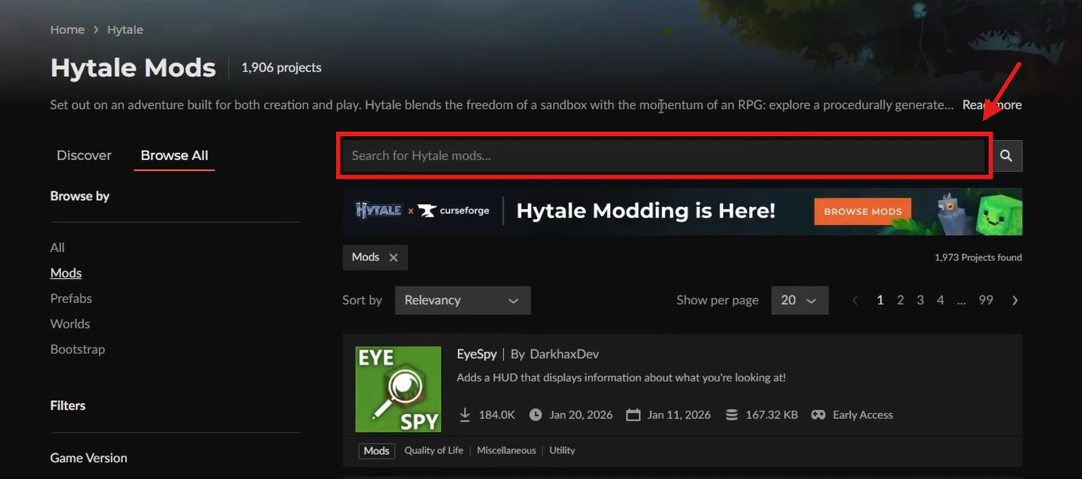Click the Jan 20, 2026 date
Viewport: 1082px width, 479px height.
tap(581, 415)
